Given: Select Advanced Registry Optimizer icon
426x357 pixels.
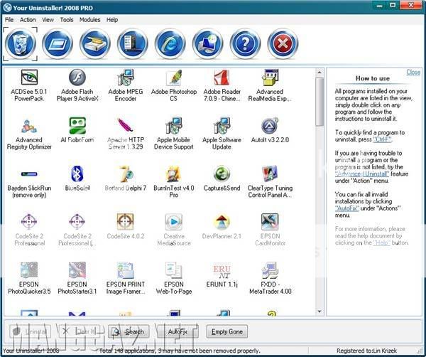Looking at the screenshot, I should pos(29,126).
